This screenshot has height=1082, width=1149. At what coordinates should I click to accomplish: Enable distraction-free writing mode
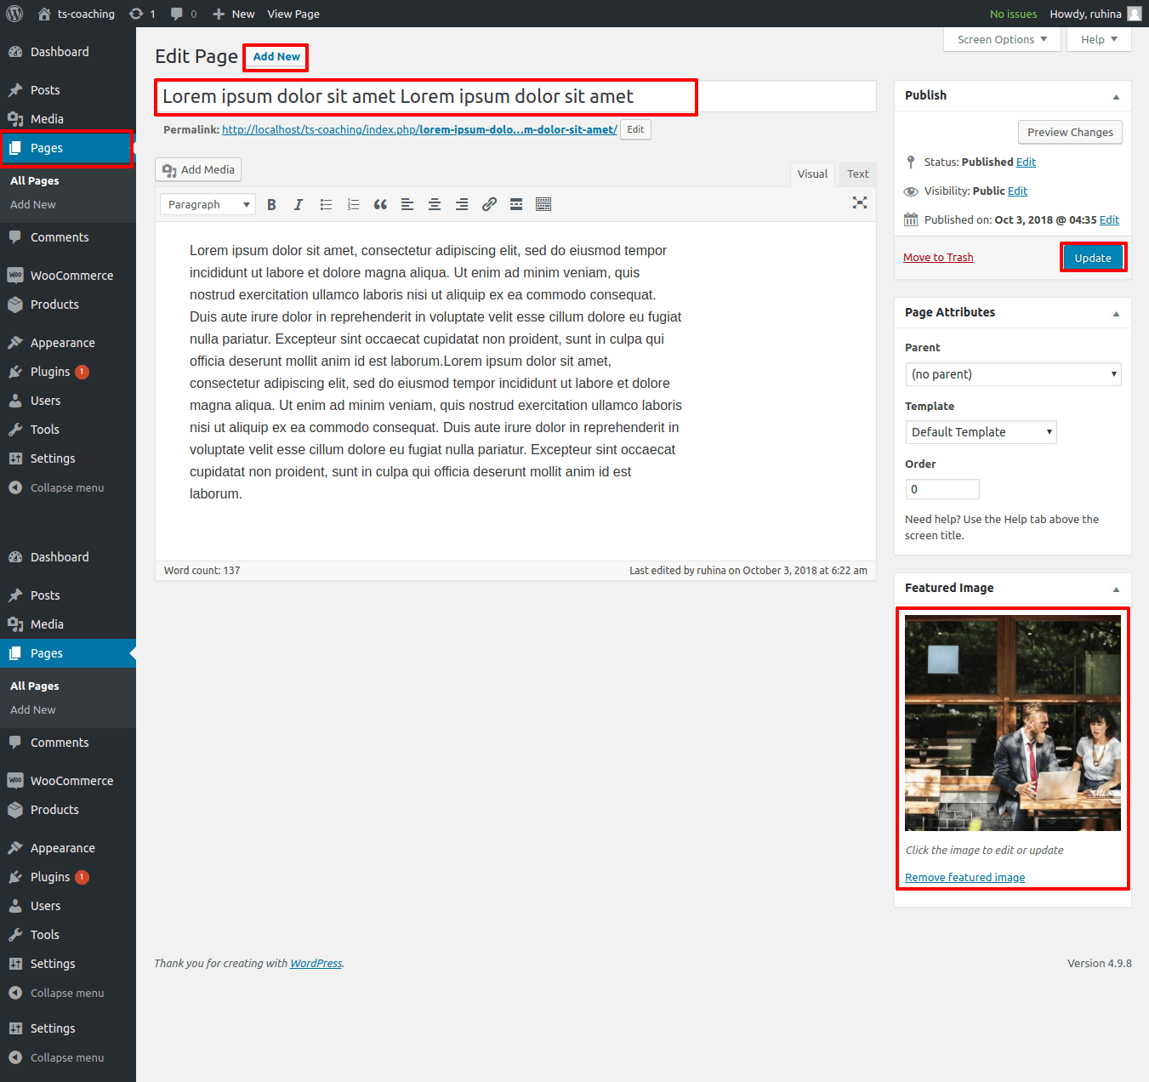point(860,202)
